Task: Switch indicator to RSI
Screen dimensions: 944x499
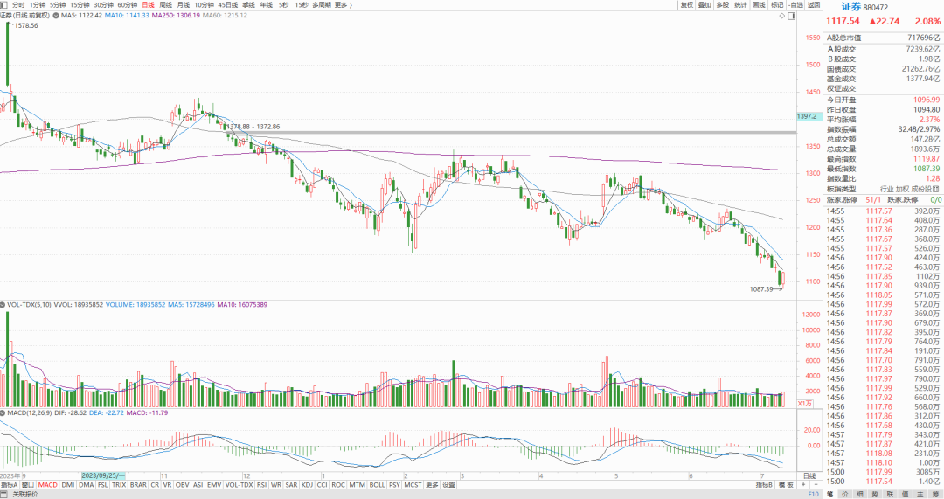Action: tap(262, 484)
